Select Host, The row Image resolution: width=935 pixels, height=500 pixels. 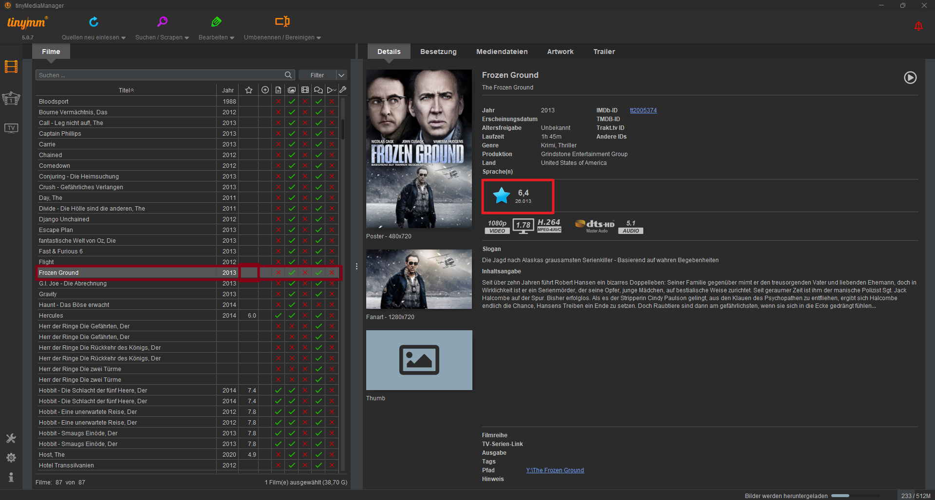(x=187, y=454)
